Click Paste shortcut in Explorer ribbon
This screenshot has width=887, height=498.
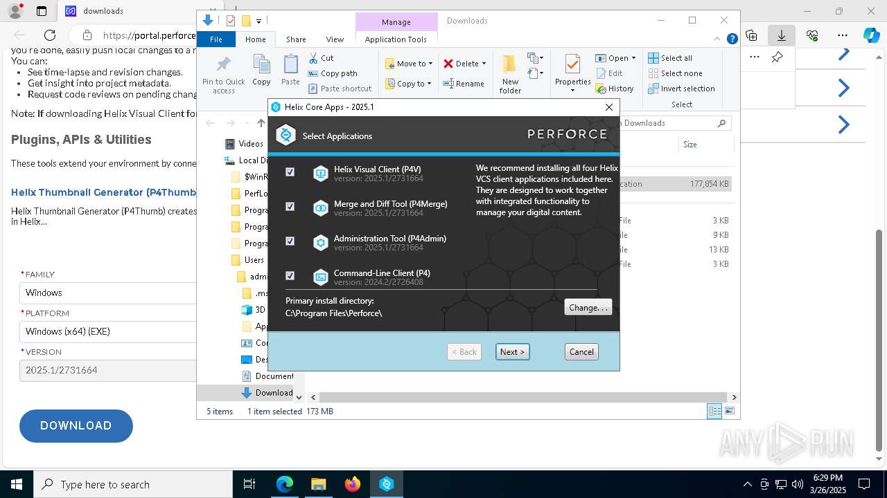340,89
